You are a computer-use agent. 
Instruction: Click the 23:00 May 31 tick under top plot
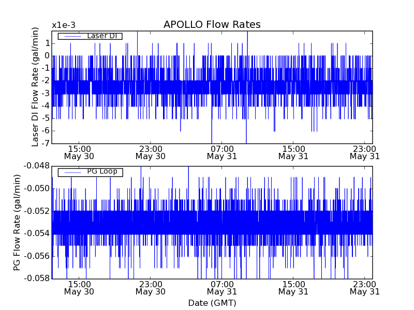(364, 152)
